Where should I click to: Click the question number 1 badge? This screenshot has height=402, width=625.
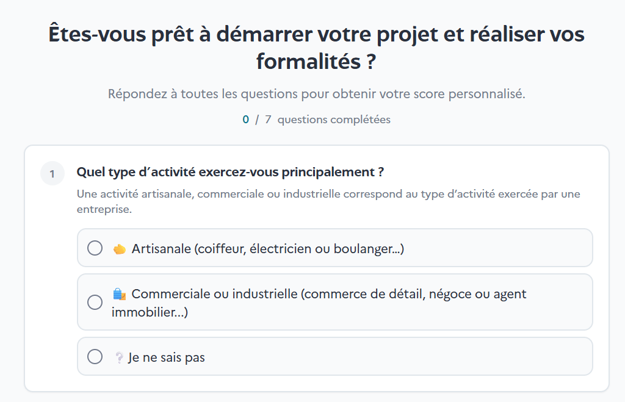(52, 174)
